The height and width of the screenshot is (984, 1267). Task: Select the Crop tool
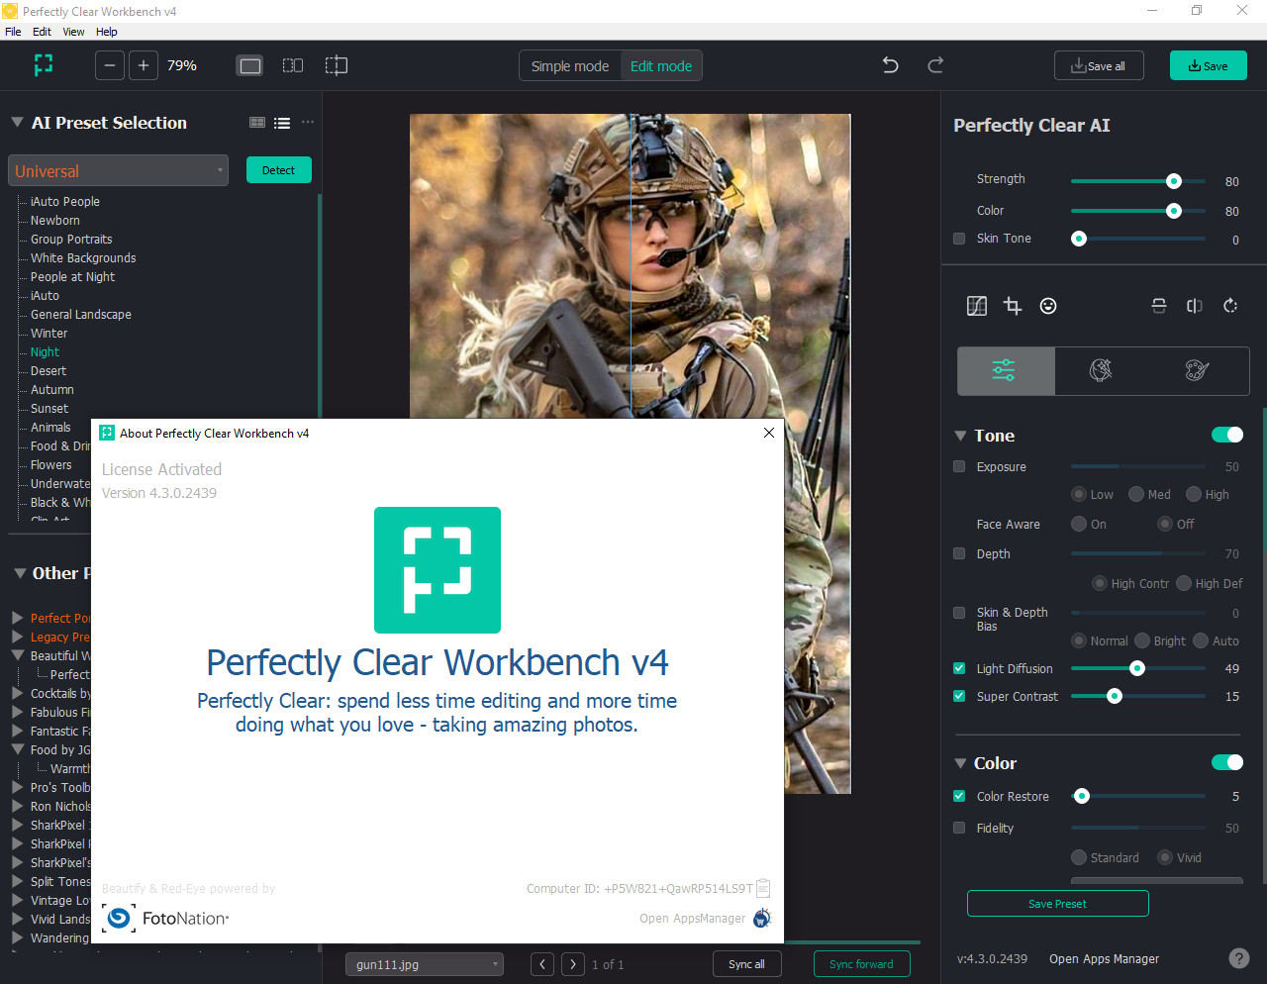tap(1013, 306)
